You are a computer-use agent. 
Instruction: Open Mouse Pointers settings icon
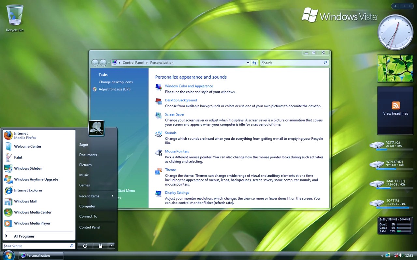(x=159, y=152)
